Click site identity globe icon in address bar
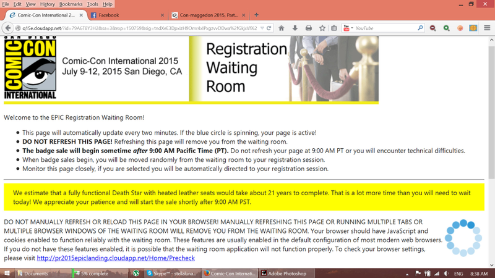Screen dimensions: 495x278 [18, 28]
